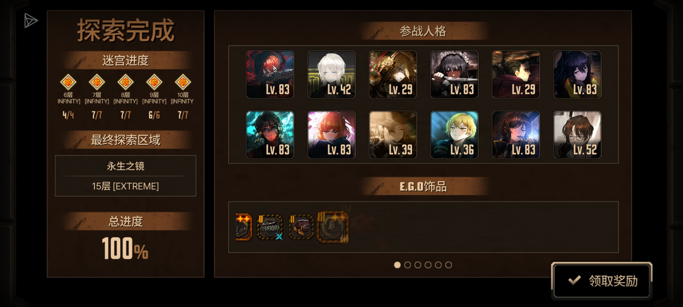Tap the share arrow icon at top-left
This screenshot has width=683, height=307.
[x=31, y=20]
